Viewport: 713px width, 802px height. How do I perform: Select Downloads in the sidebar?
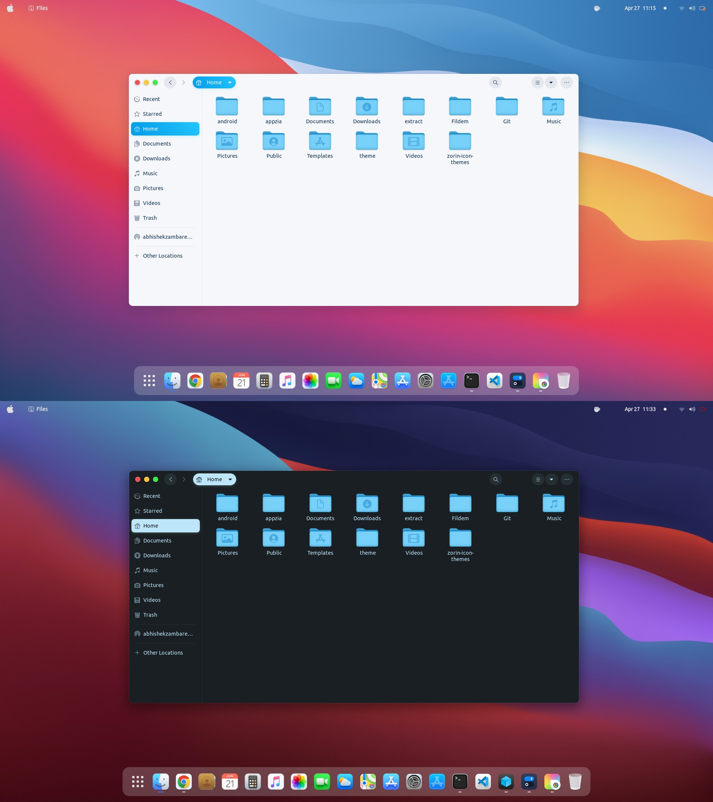(x=157, y=158)
